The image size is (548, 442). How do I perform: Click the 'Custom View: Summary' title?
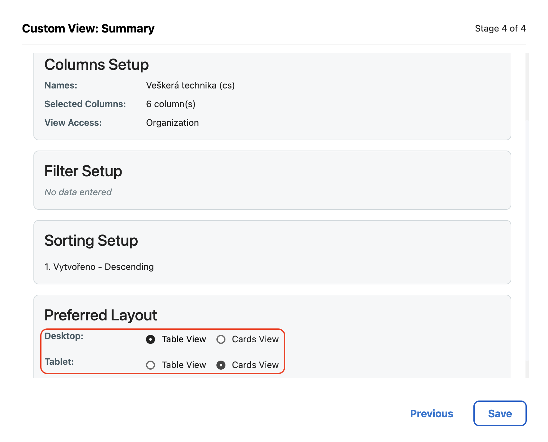[x=88, y=29]
